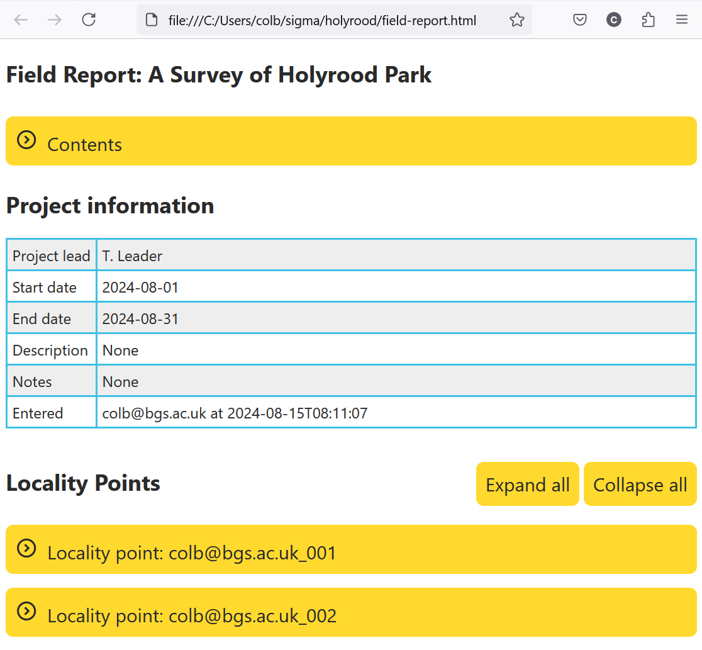Screen dimensions: 702x650
Task: Click the browser back arrow
Action: coord(21,20)
